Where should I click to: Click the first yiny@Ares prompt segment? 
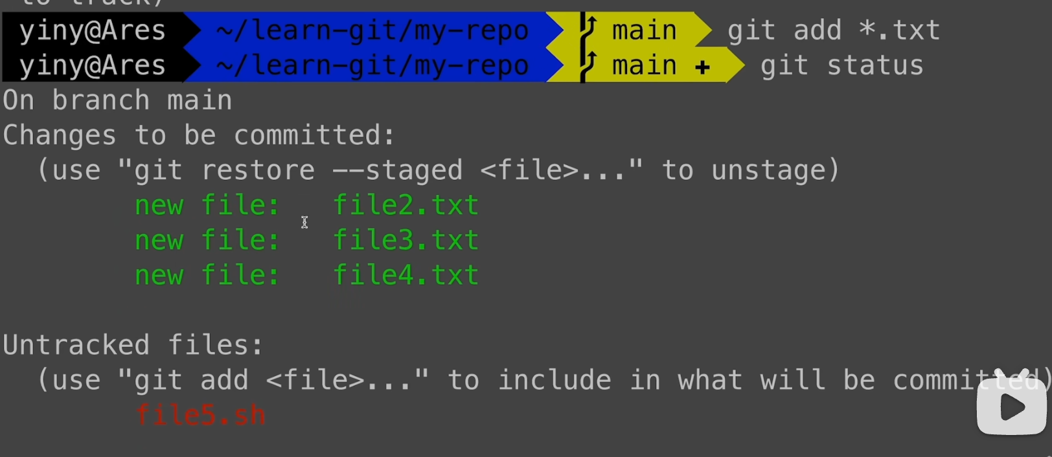[93, 30]
